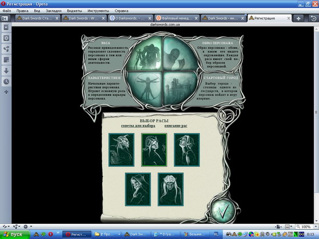
Task: Click the taskbar clock 0:13
Action: point(310,234)
